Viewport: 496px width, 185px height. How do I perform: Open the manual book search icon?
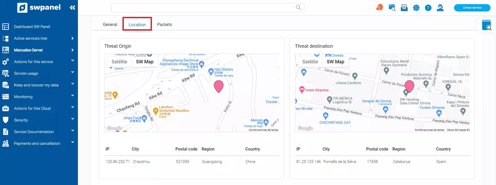(x=486, y=25)
